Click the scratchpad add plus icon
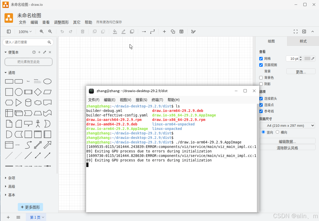Screen dimensions: 319x221 [39, 52]
